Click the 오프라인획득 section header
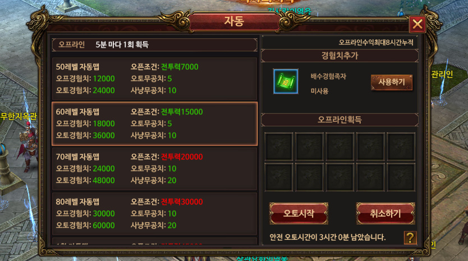 339,120
